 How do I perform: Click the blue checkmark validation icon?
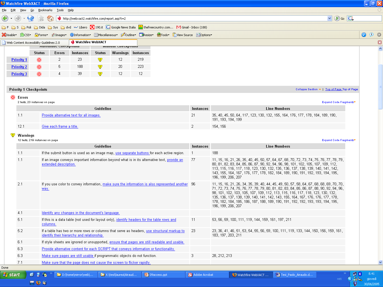[364, 35]
